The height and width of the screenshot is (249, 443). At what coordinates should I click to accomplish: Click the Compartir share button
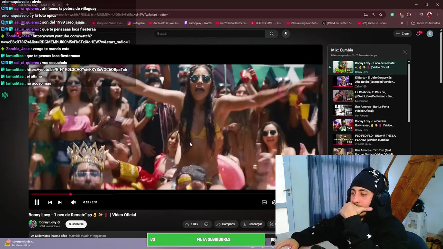point(226,224)
